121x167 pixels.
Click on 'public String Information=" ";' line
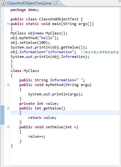(x=52, y=80)
